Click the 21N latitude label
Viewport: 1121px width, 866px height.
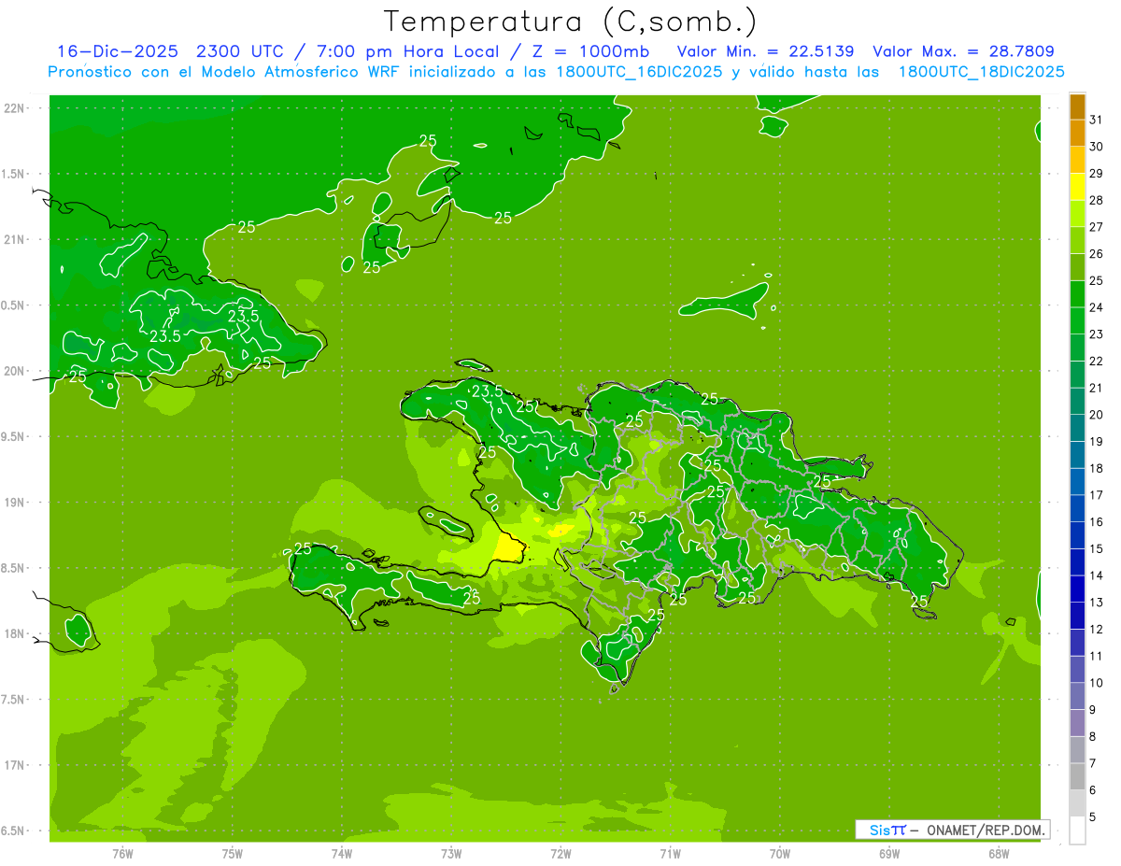15,239
